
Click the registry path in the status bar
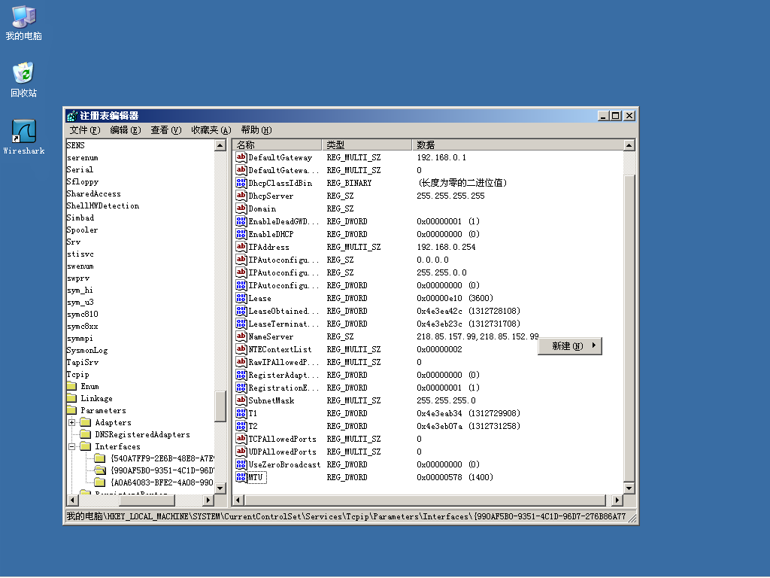(x=346, y=516)
